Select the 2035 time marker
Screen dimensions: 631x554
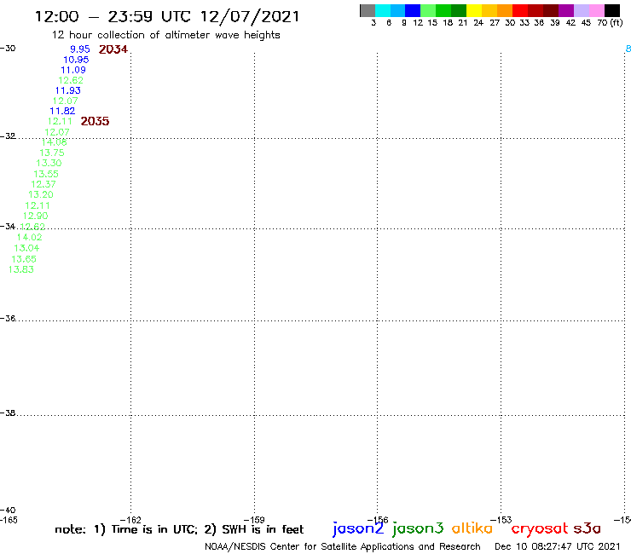click(95, 121)
